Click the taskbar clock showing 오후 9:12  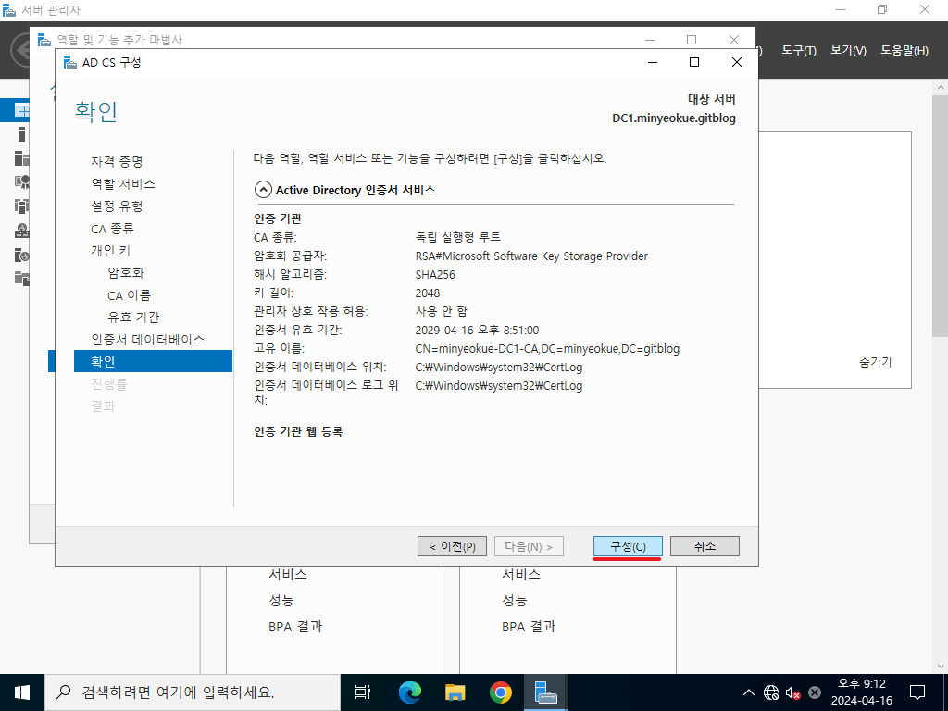862,692
